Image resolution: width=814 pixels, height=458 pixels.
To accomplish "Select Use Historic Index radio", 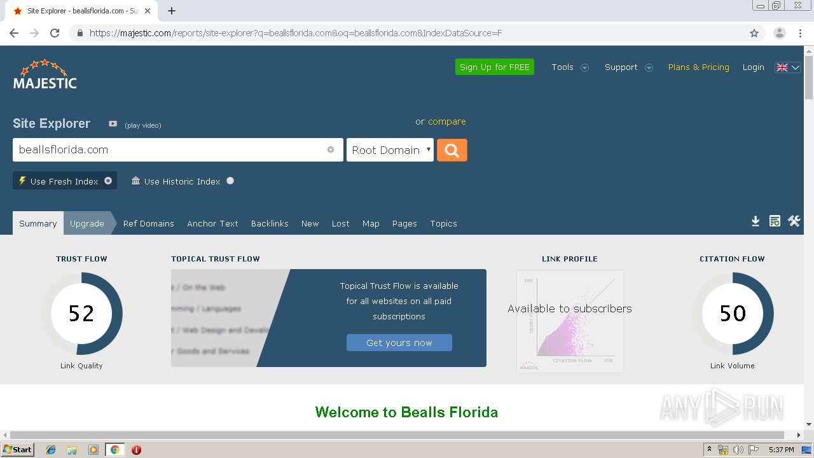I will pyautogui.click(x=230, y=181).
